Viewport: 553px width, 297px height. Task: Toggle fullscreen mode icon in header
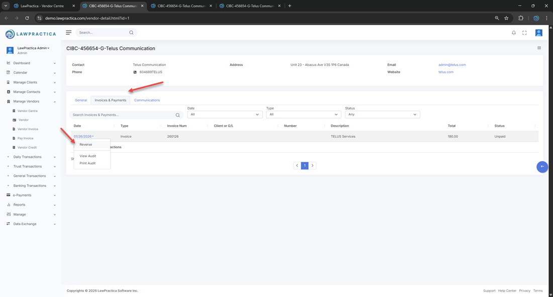524,33
